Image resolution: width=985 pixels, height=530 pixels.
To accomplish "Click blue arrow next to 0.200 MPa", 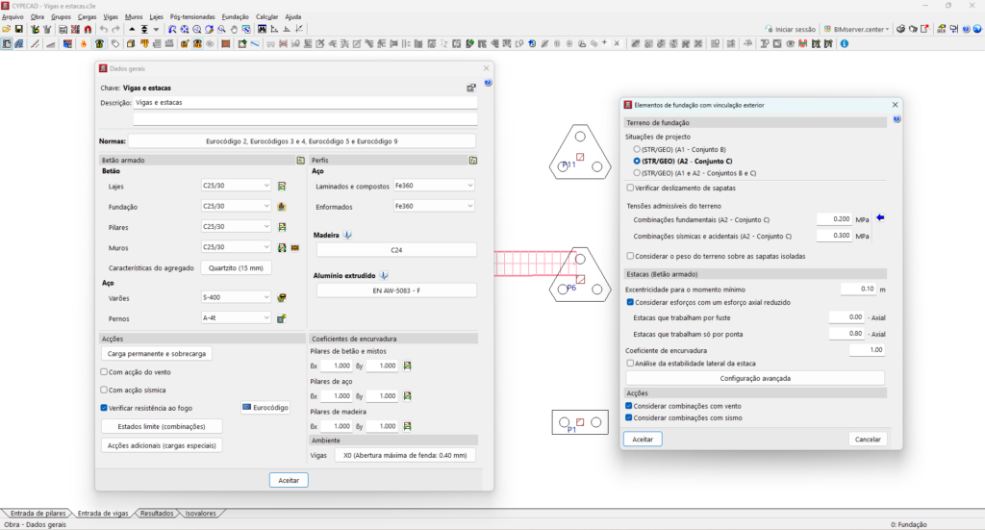I will [880, 218].
